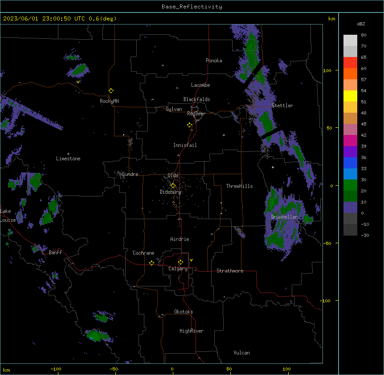
Task: Click the RockyMH label
Action: point(109,101)
